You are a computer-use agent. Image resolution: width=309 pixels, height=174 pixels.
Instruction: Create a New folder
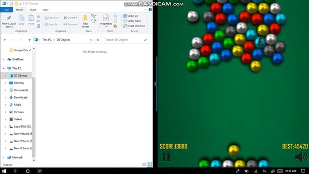(x=85, y=21)
